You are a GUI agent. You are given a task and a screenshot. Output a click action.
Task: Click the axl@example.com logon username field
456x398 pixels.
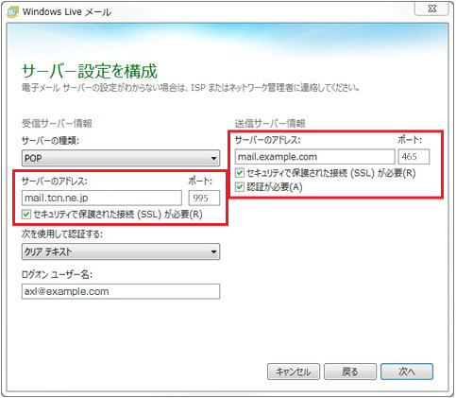tap(121, 291)
